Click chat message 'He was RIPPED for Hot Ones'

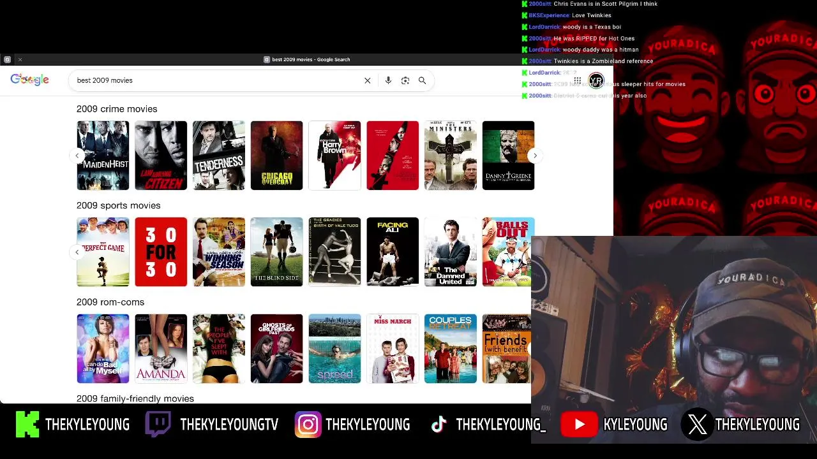pyautogui.click(x=594, y=38)
